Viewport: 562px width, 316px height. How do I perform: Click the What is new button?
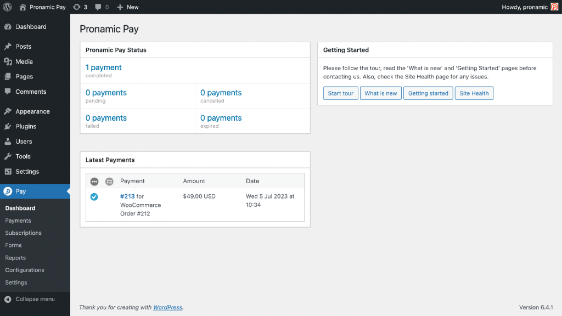click(x=381, y=93)
